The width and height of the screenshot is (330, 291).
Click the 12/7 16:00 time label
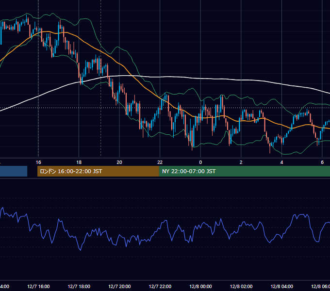coord(38,286)
